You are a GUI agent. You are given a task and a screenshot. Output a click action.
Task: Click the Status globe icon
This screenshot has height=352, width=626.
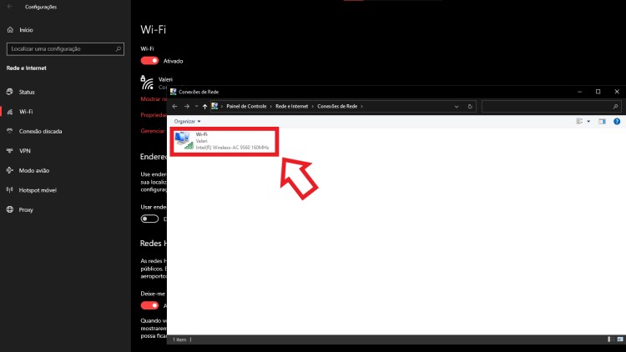pos(10,92)
